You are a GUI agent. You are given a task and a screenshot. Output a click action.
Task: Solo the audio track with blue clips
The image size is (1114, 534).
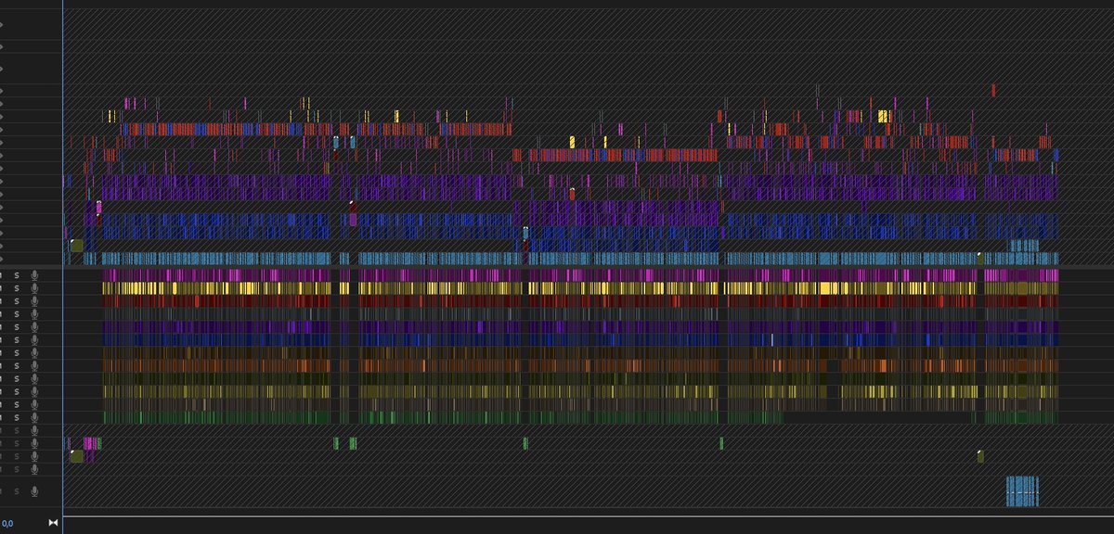pyautogui.click(x=17, y=340)
